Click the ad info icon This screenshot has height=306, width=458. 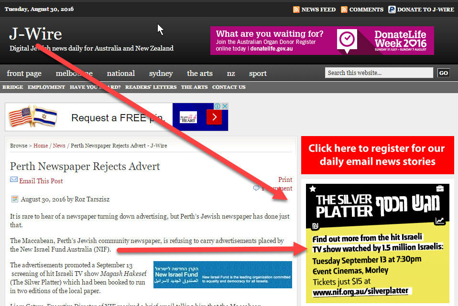click(218, 106)
